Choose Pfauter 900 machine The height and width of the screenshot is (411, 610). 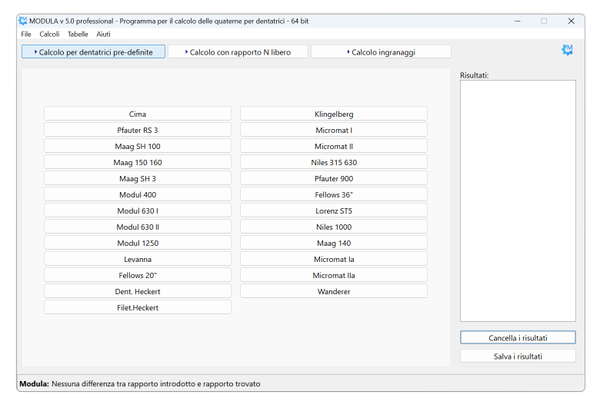[334, 178]
